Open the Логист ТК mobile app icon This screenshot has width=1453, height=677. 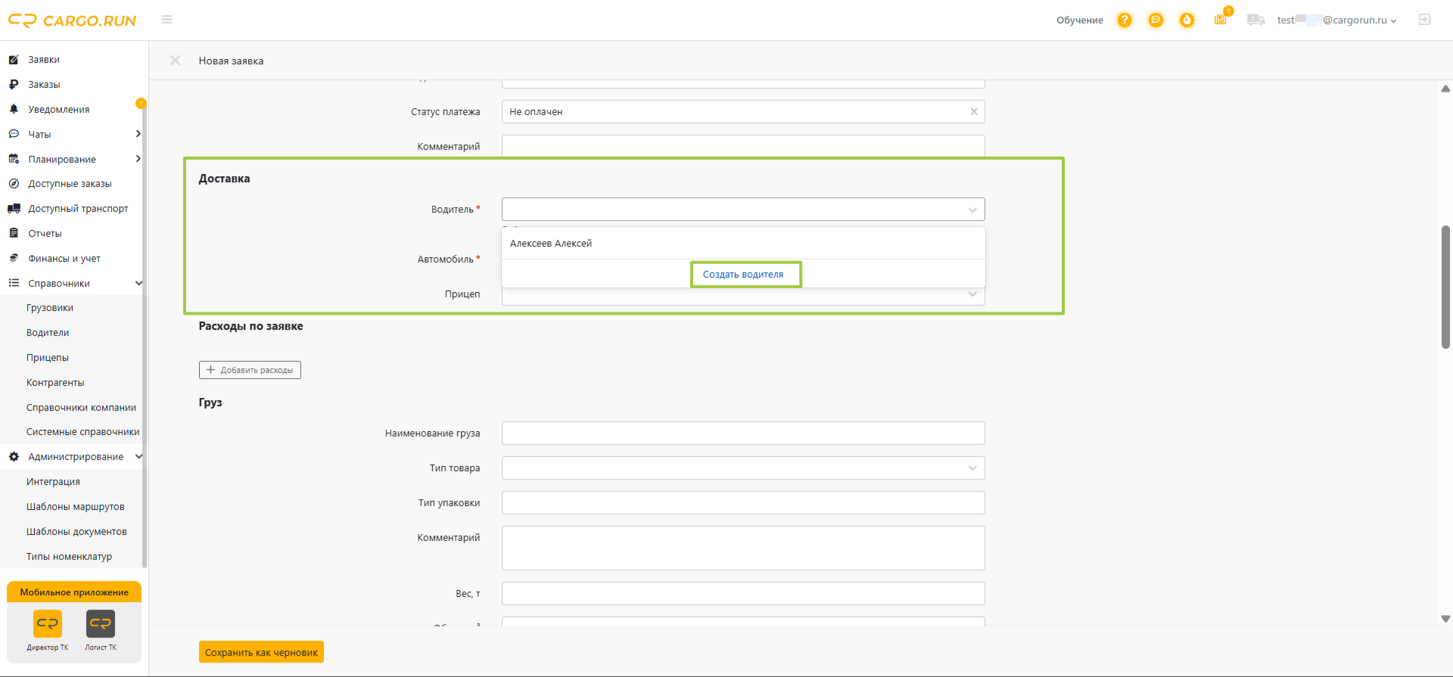point(101,624)
